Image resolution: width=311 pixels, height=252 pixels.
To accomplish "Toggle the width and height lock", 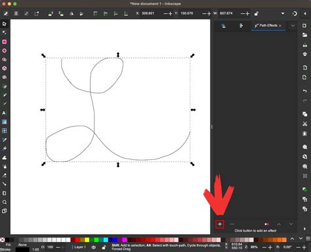I will point(257,14).
